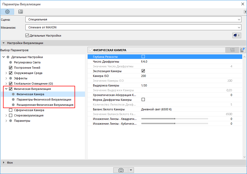This screenshot has width=247, height=174.
Task: Click the parameter list scrollbar up arrow
Action: [244, 57]
